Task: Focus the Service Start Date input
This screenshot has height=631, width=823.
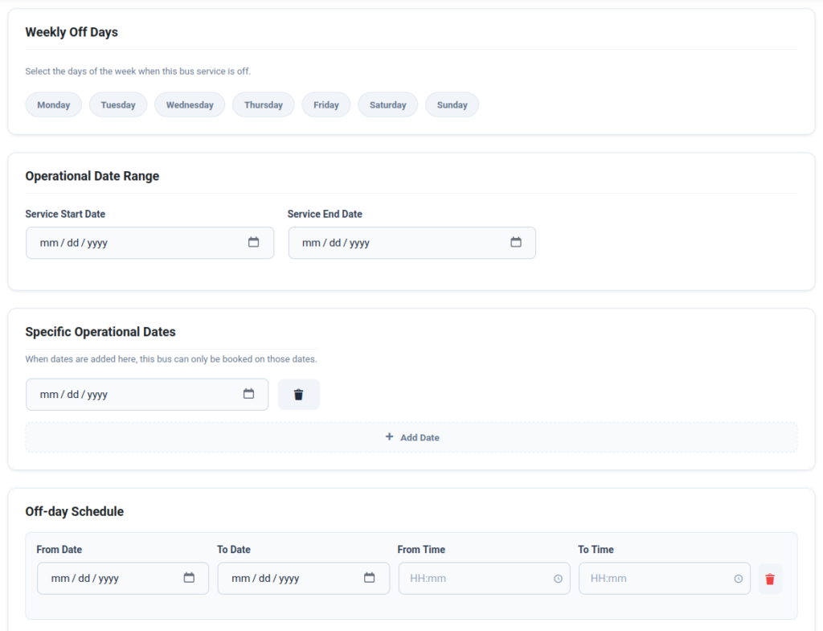Action: point(149,243)
